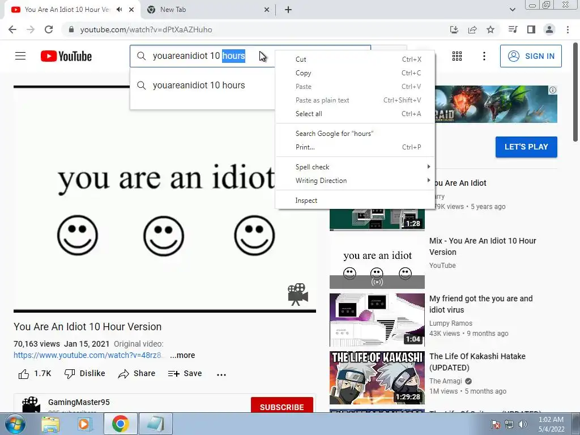Open The Amagi channel text
Viewport: 580px width, 435px height.
[x=446, y=381]
